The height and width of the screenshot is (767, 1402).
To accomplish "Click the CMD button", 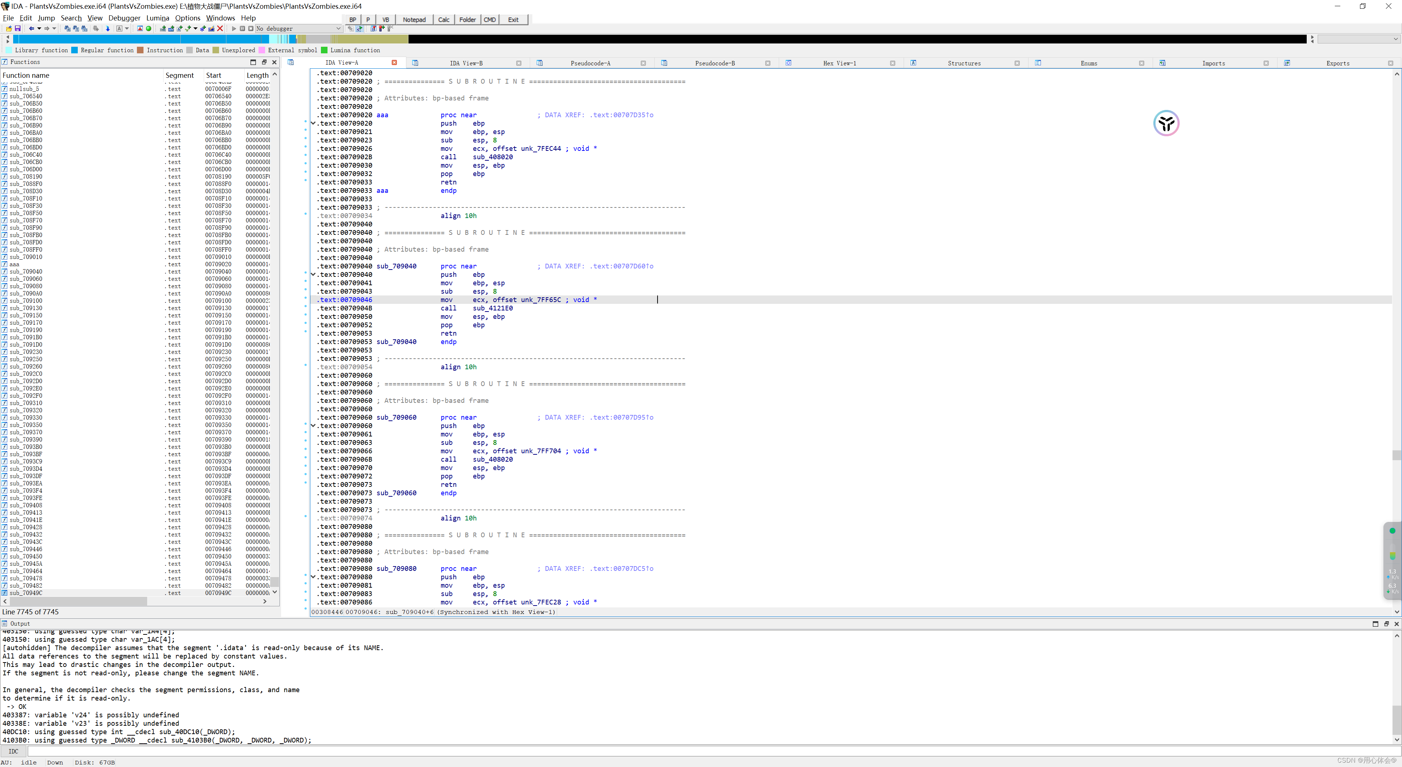I will click(489, 20).
